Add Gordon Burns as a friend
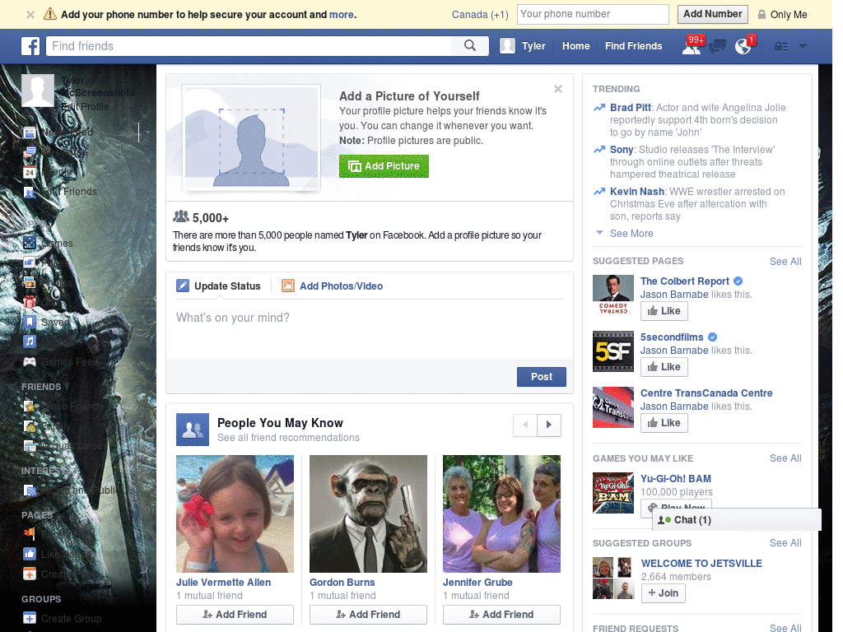The image size is (843, 632). coord(368,614)
